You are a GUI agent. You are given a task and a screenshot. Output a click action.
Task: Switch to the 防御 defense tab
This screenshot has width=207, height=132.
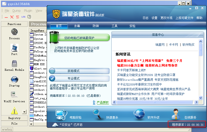pos(96,26)
